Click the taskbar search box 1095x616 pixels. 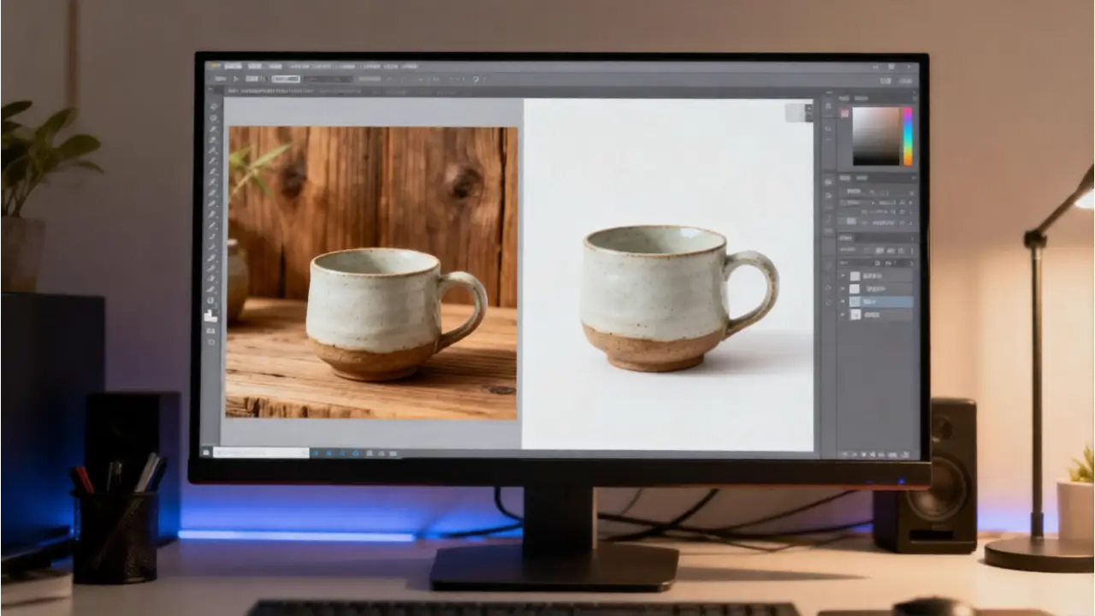(x=261, y=452)
